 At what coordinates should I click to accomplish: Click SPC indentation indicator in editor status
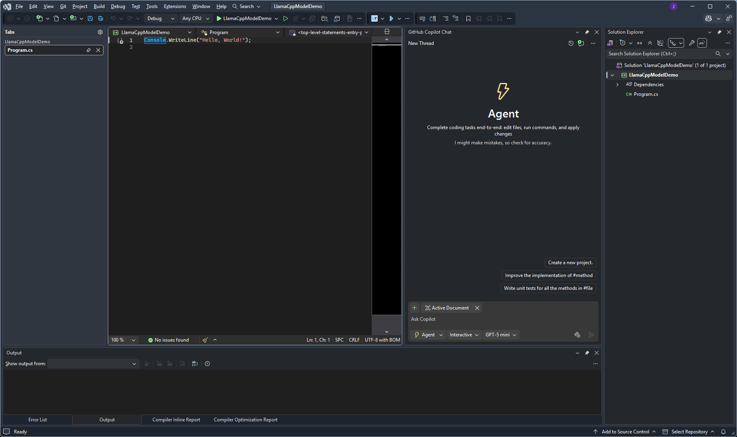pos(339,340)
